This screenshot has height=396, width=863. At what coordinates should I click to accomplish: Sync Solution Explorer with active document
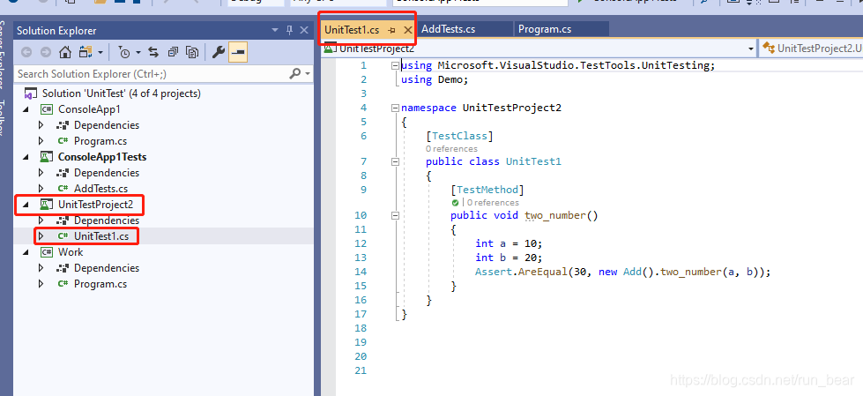pos(153,52)
